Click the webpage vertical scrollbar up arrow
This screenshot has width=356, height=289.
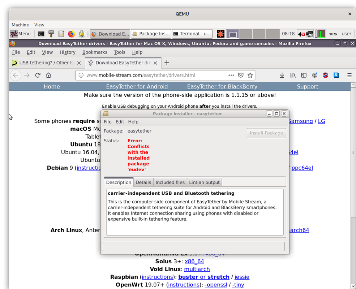click(353, 85)
